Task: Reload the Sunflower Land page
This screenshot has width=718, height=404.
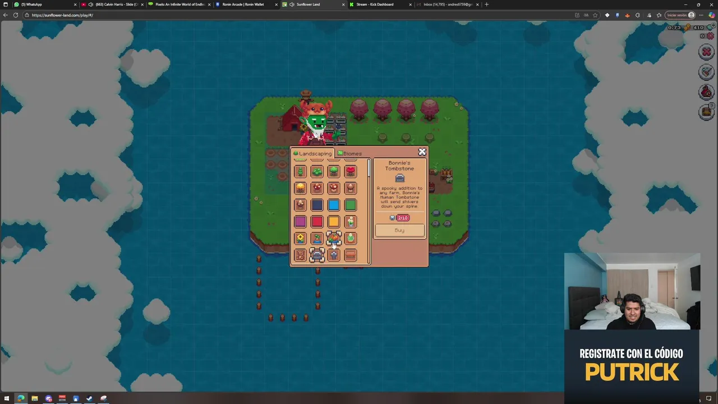Action: pos(16,15)
